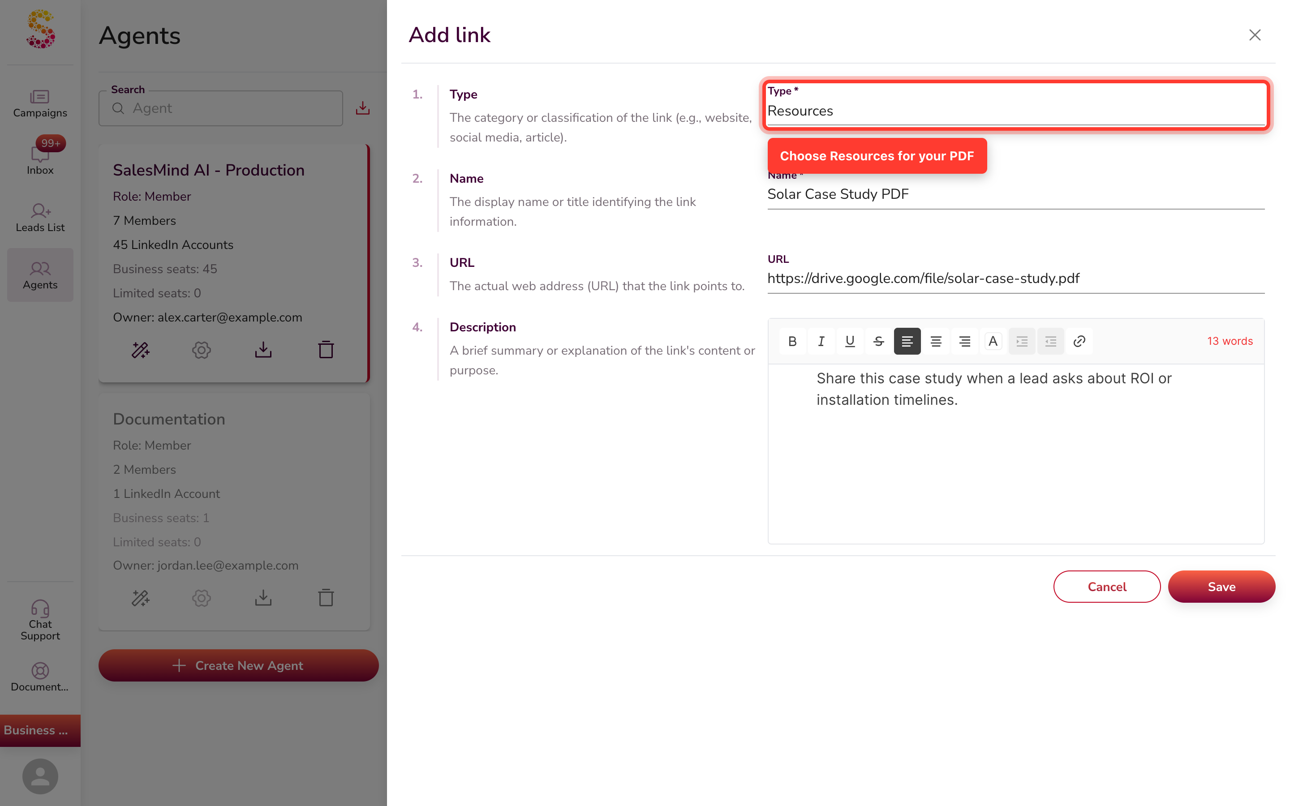Viewport: 1290px width, 806px height.
Task: Open settings gear on SalesMind AI - Production card
Action: 202,350
